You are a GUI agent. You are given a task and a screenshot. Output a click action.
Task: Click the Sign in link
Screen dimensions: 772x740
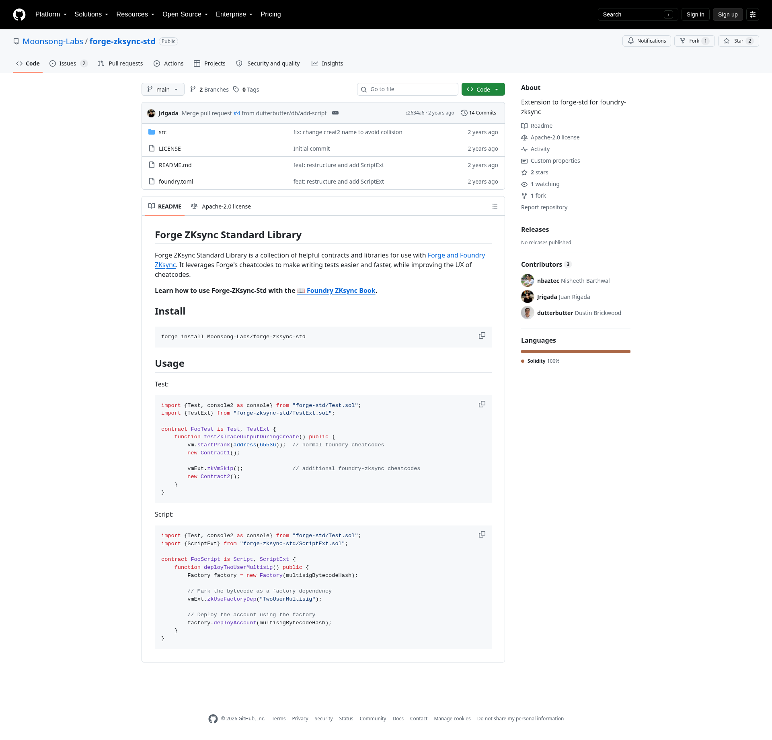pos(696,14)
